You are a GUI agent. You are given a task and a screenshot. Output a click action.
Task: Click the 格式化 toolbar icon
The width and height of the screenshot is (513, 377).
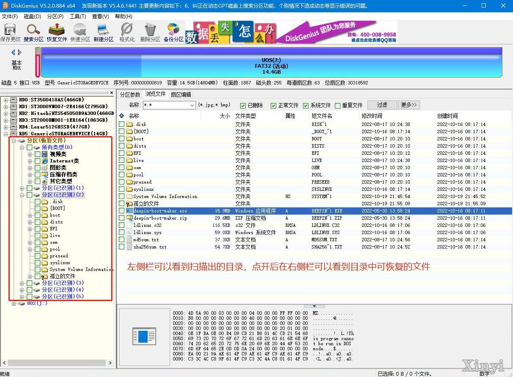(x=127, y=30)
